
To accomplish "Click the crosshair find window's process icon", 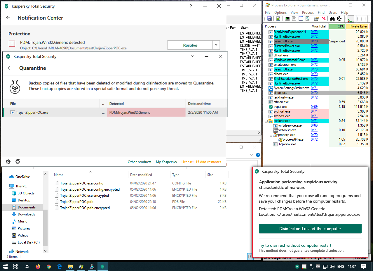I will 339,19.
